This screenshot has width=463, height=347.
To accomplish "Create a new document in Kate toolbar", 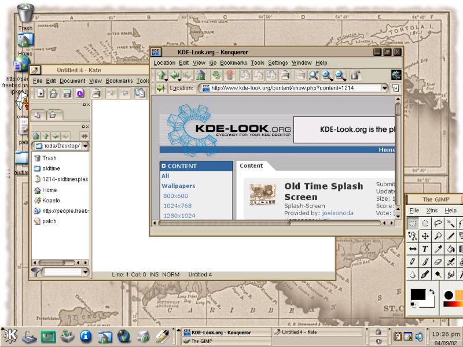I will point(41,93).
